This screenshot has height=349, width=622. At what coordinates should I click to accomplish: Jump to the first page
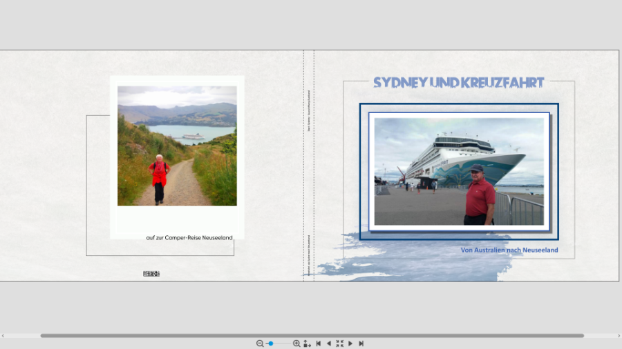(x=318, y=343)
